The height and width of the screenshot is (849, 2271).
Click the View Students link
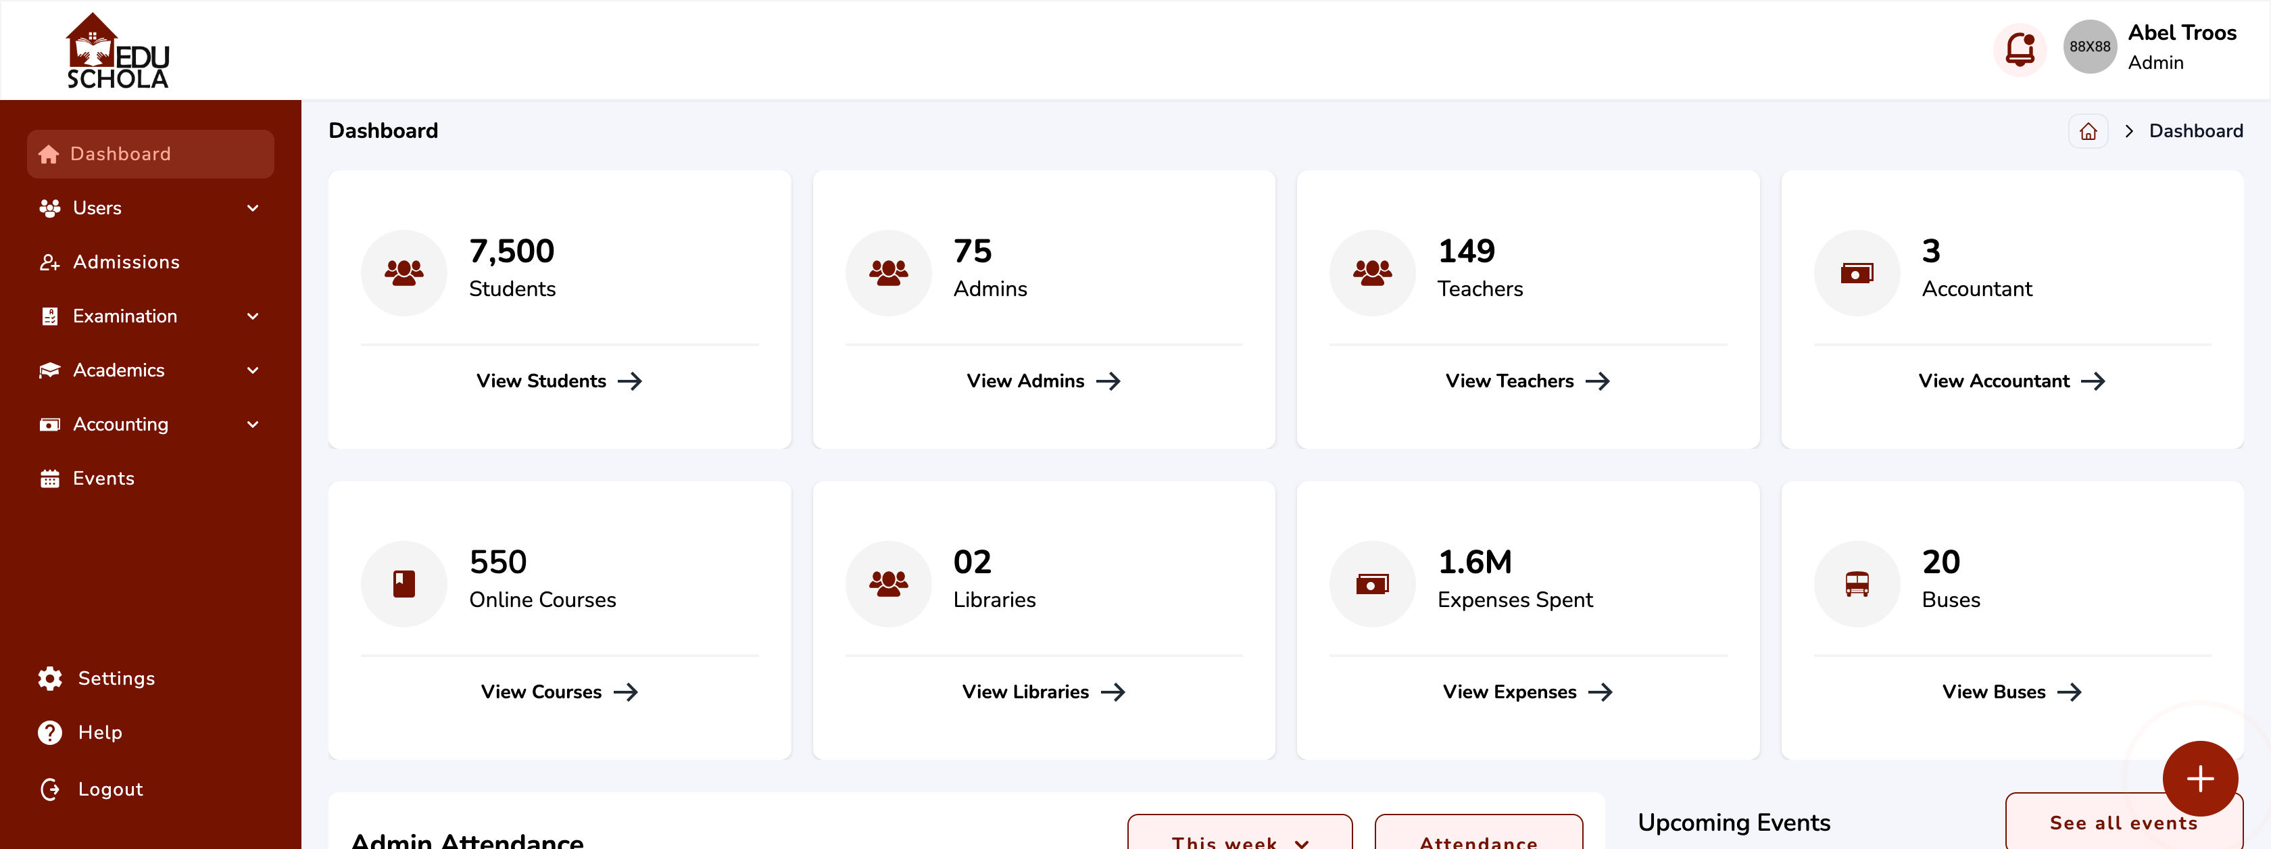tap(559, 381)
